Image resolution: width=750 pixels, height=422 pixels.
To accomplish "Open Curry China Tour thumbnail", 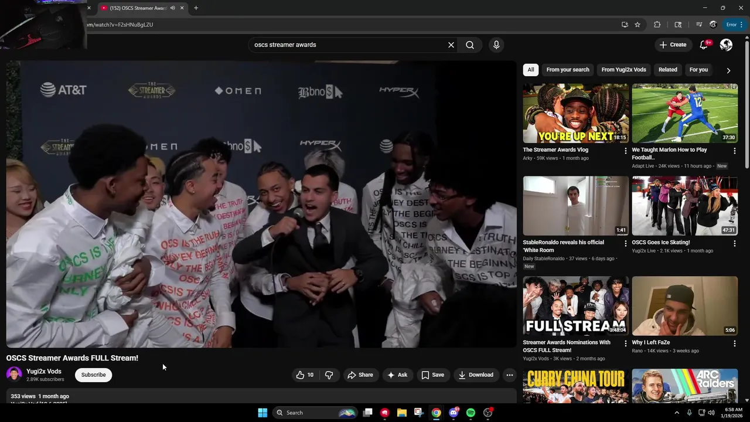I will pyautogui.click(x=576, y=386).
